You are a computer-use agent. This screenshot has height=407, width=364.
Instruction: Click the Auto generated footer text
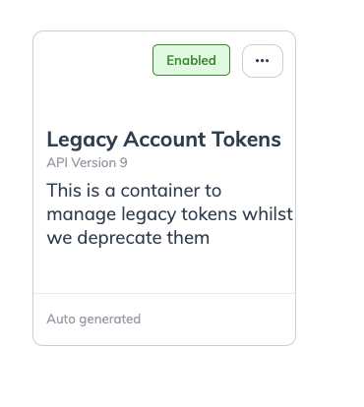coord(93,320)
